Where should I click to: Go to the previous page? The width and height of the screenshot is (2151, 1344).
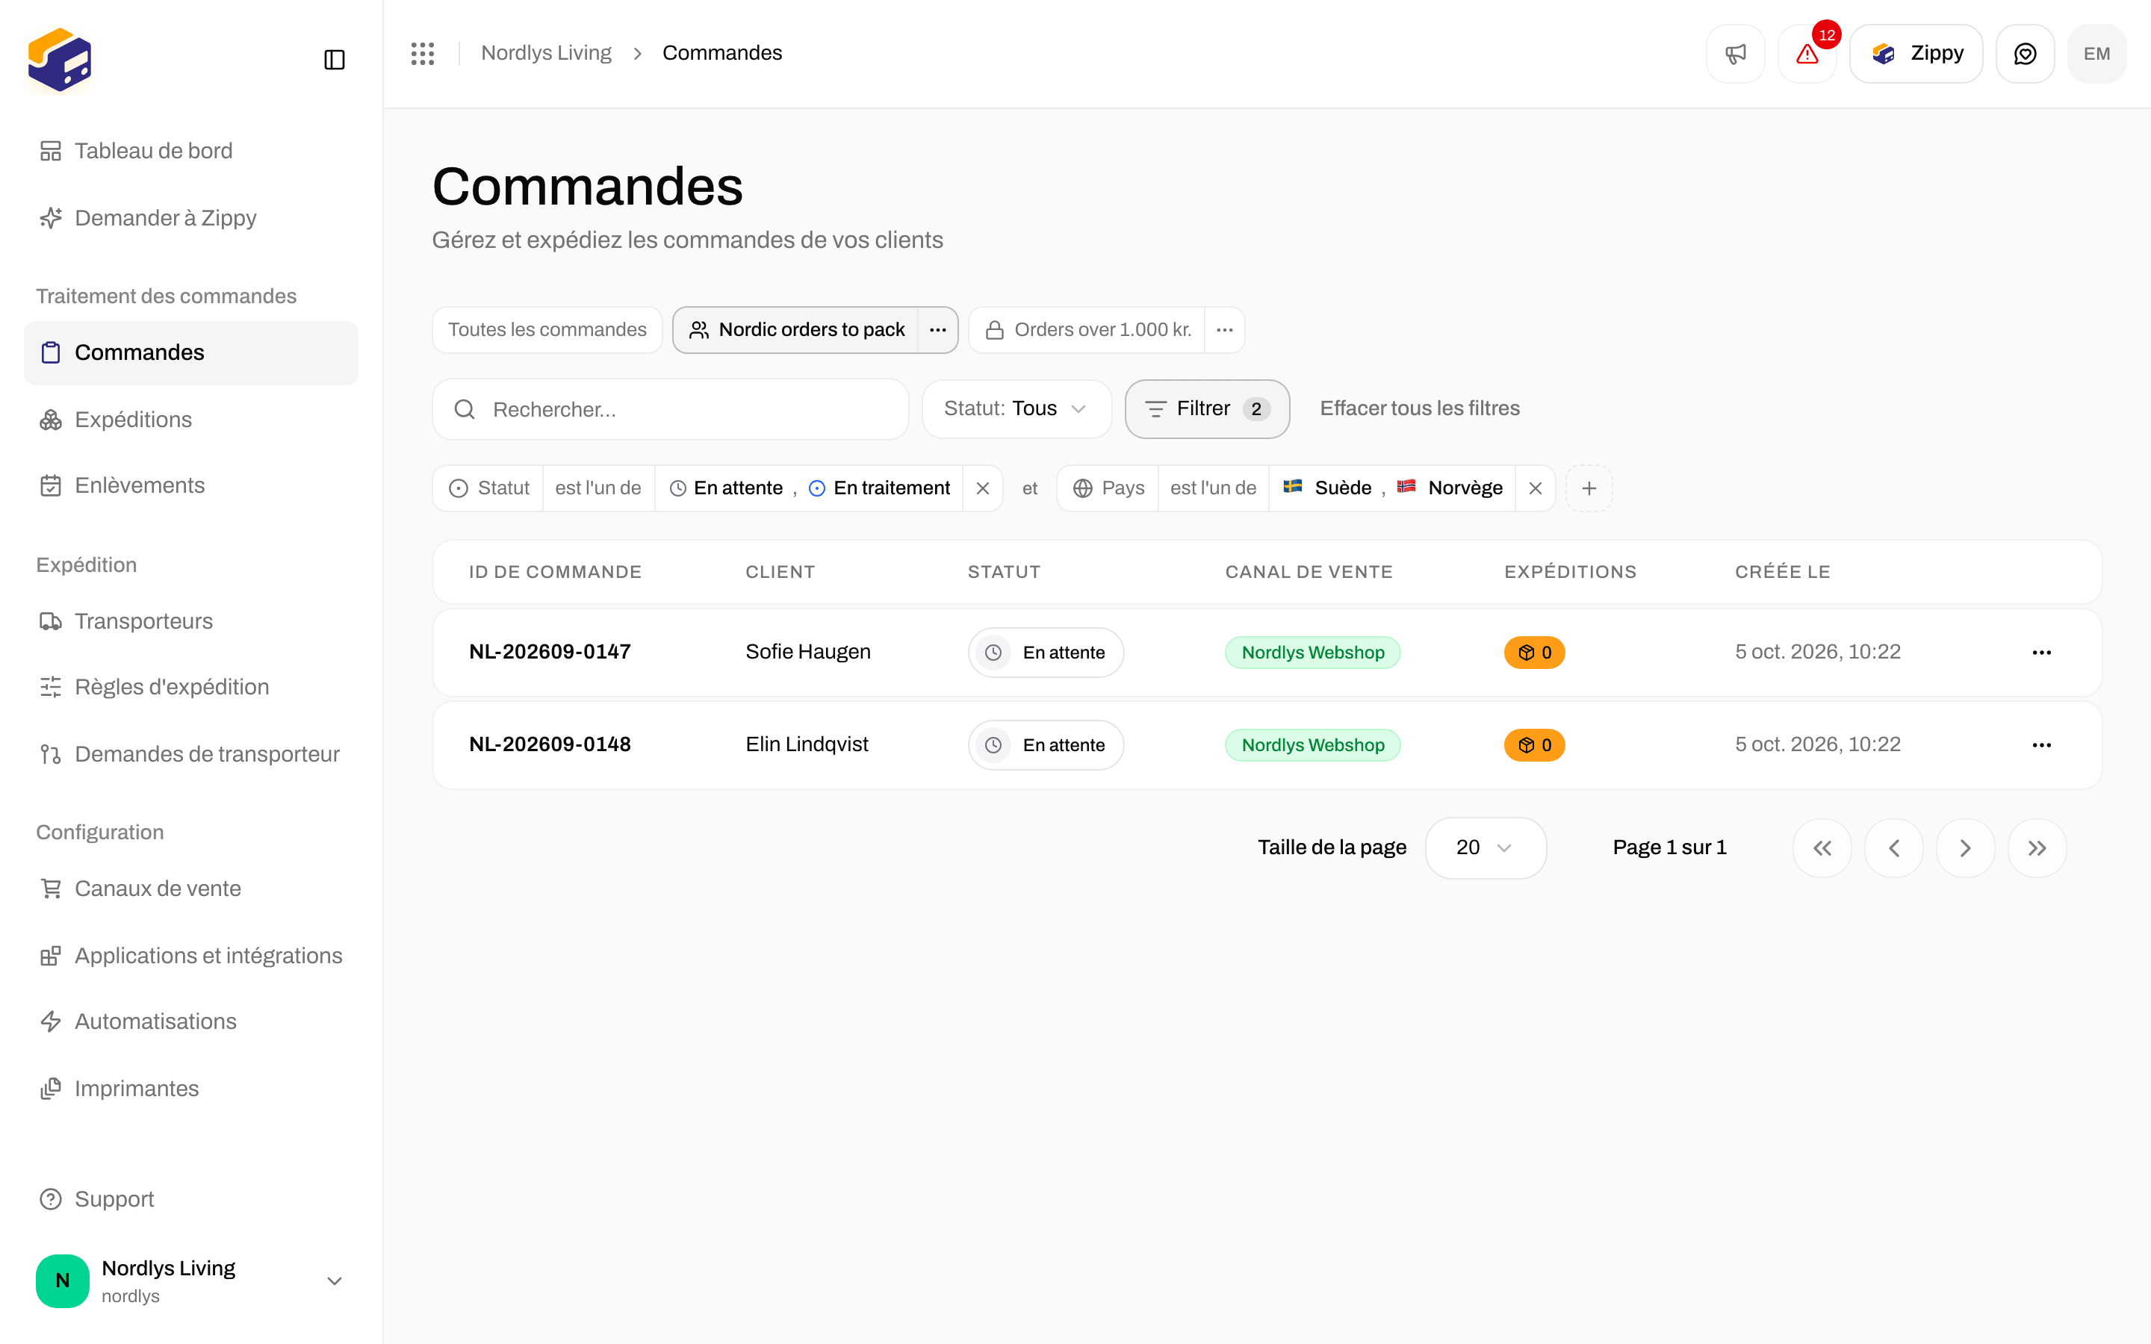[x=1894, y=848]
